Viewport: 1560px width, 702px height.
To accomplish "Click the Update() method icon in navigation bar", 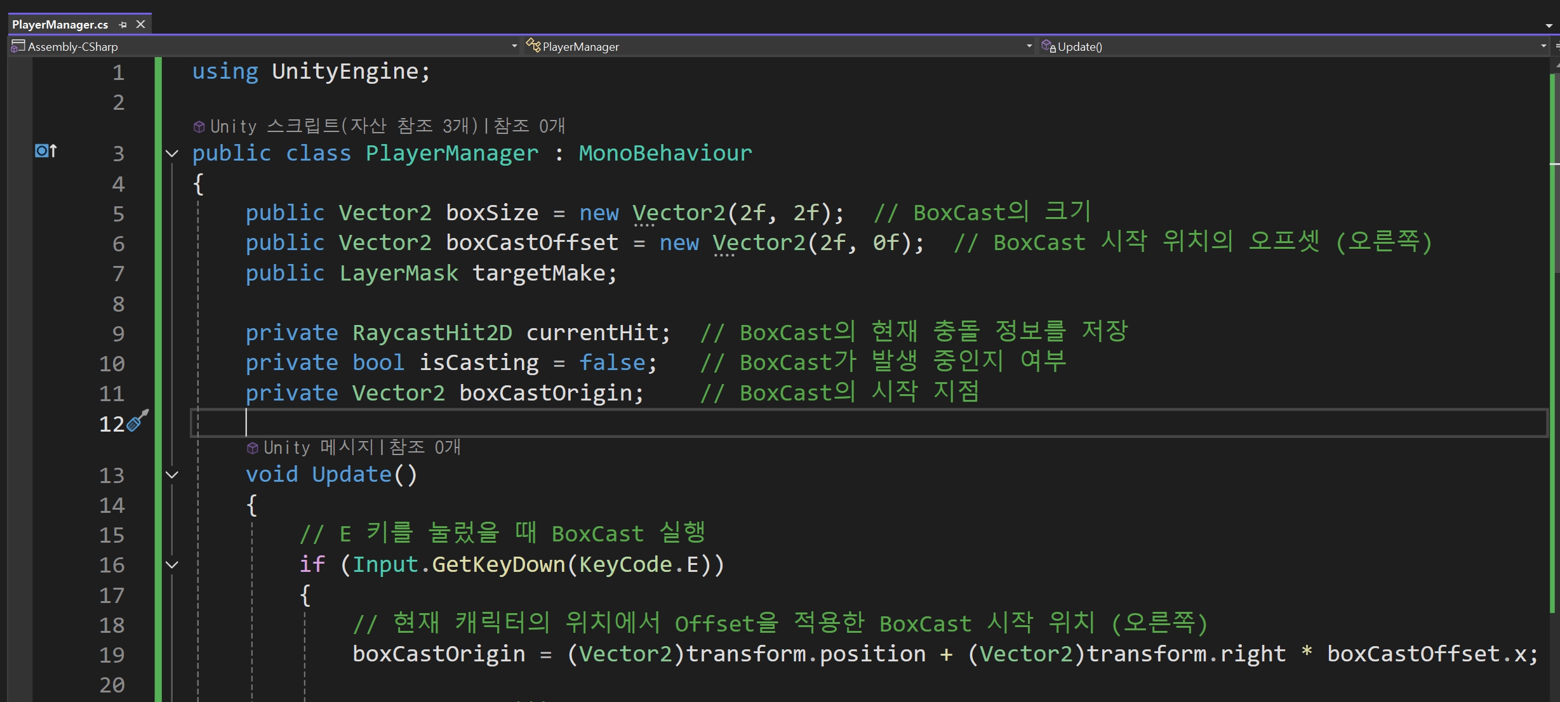I will [1048, 46].
